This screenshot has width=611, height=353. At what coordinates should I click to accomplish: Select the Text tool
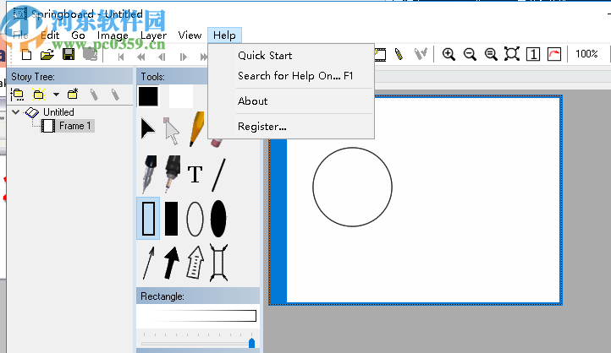pyautogui.click(x=195, y=175)
